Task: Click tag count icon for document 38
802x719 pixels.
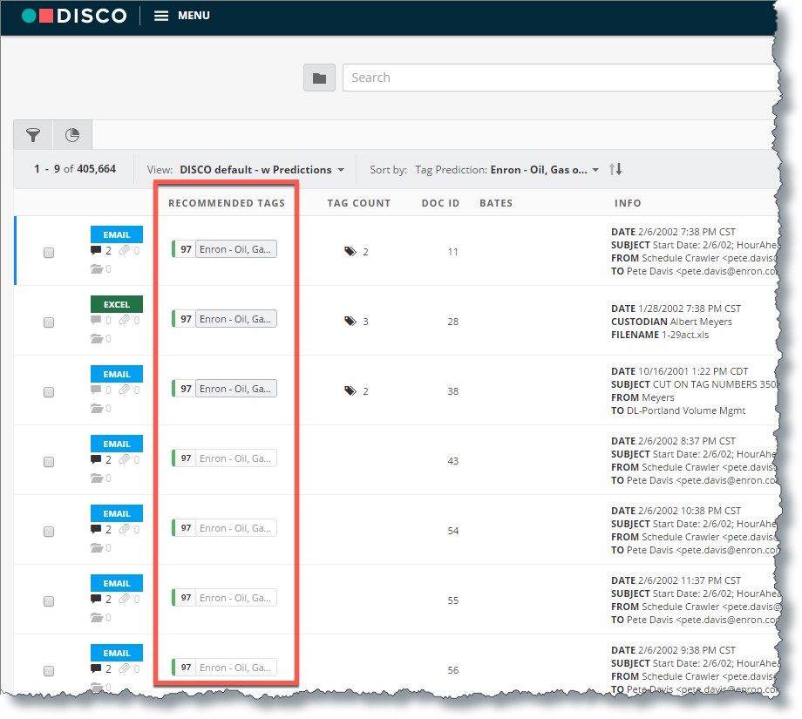Action: 350,391
